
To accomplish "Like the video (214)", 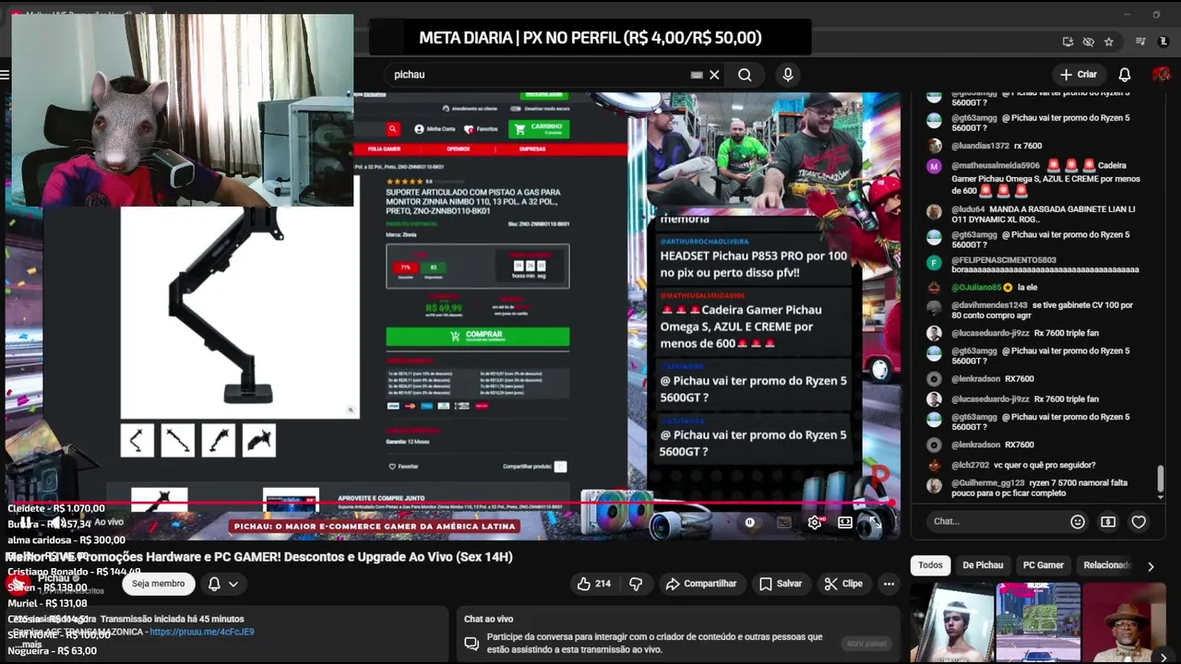I will 593,584.
